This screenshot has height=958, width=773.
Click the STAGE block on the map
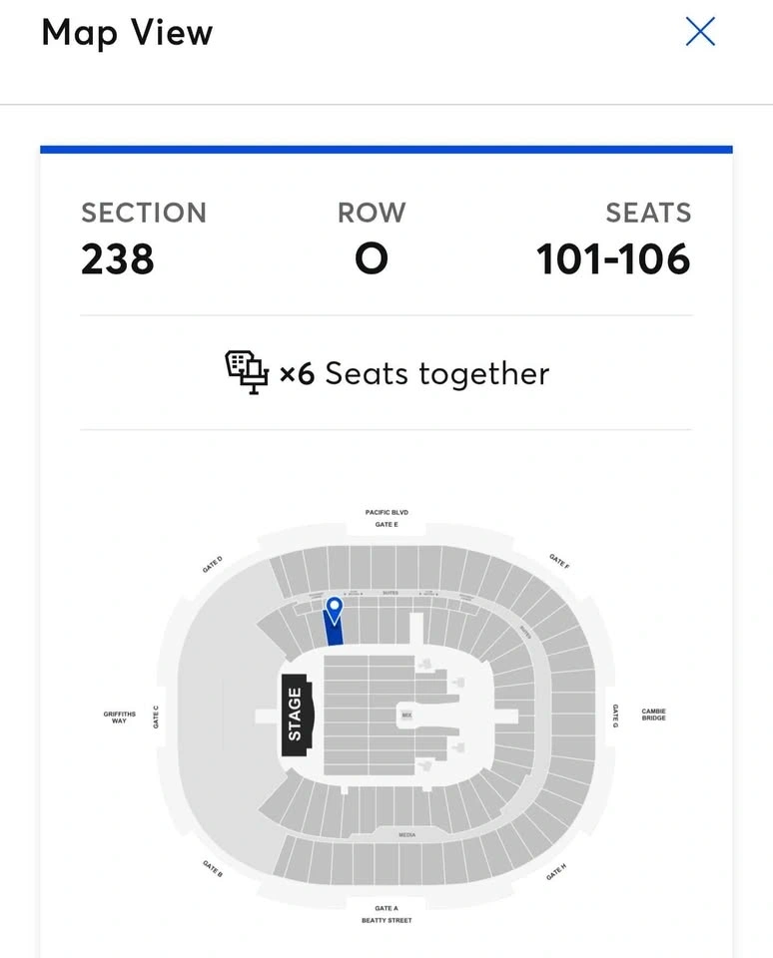point(295,715)
